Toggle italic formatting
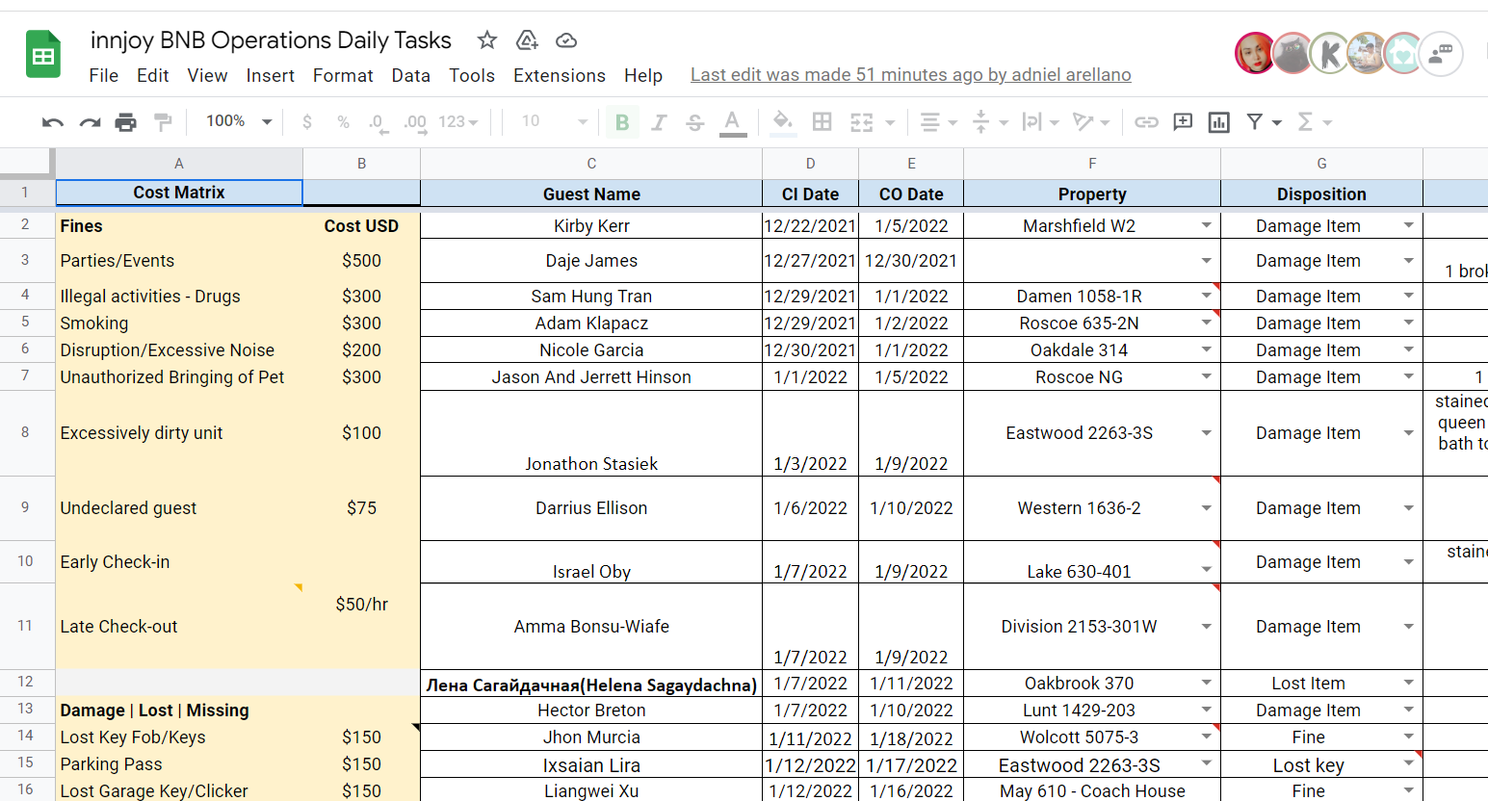Image resolution: width=1488 pixels, height=801 pixels. pyautogui.click(x=659, y=122)
